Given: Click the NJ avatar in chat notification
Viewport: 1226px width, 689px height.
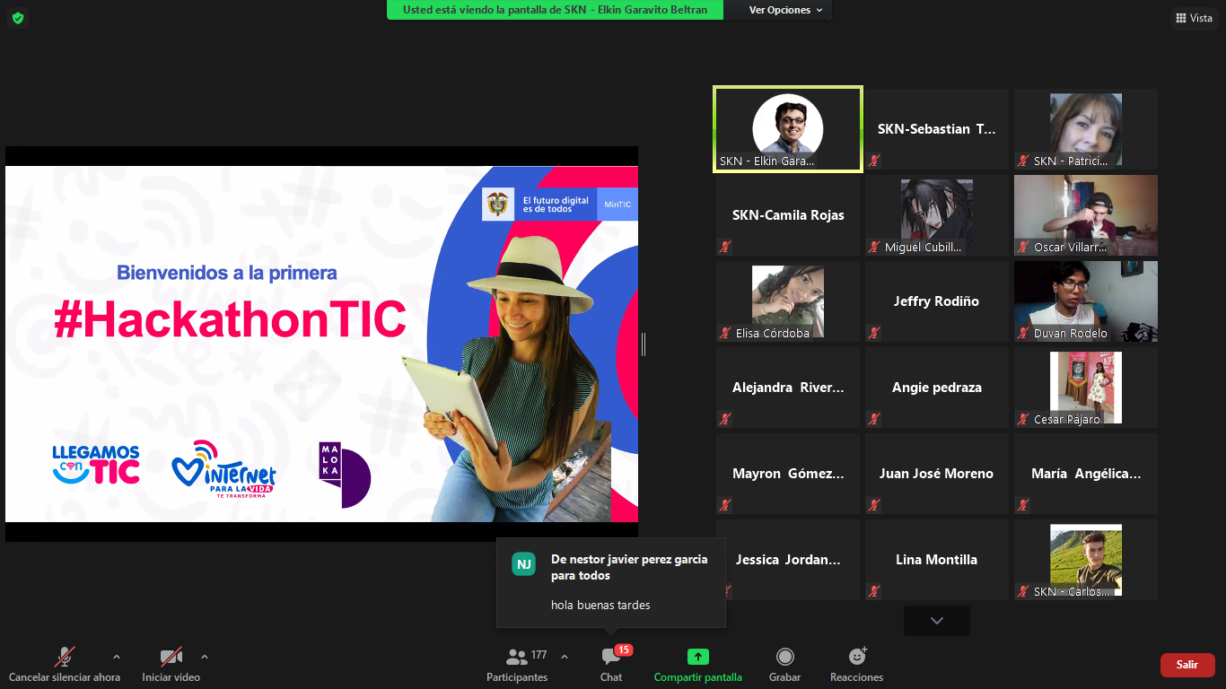Looking at the screenshot, I should 523,564.
